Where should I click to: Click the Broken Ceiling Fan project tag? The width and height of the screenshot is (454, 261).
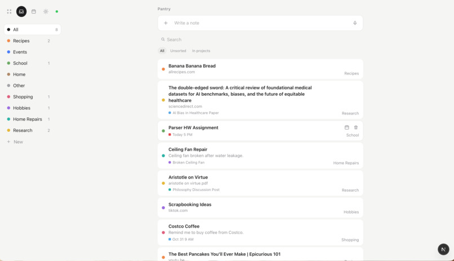(x=186, y=162)
